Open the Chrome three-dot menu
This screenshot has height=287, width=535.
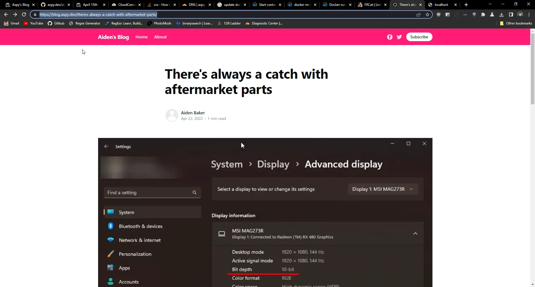(529, 14)
